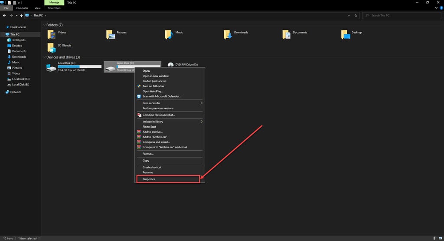Click the Forward navigation arrow

[11, 16]
